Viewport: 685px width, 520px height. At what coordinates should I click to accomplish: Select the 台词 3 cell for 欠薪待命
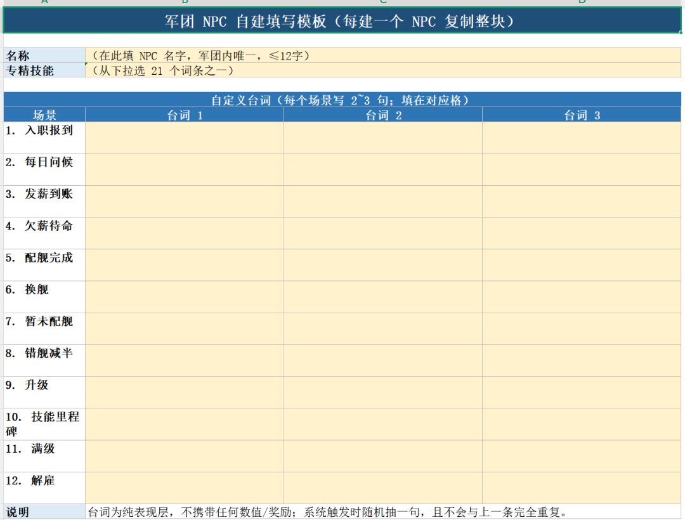coord(582,233)
